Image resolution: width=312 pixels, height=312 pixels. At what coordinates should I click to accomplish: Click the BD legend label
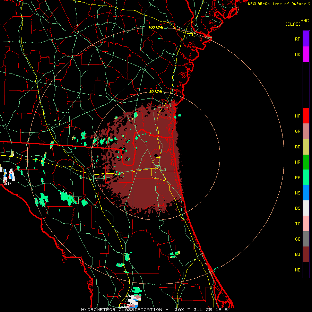pyautogui.click(x=297, y=147)
